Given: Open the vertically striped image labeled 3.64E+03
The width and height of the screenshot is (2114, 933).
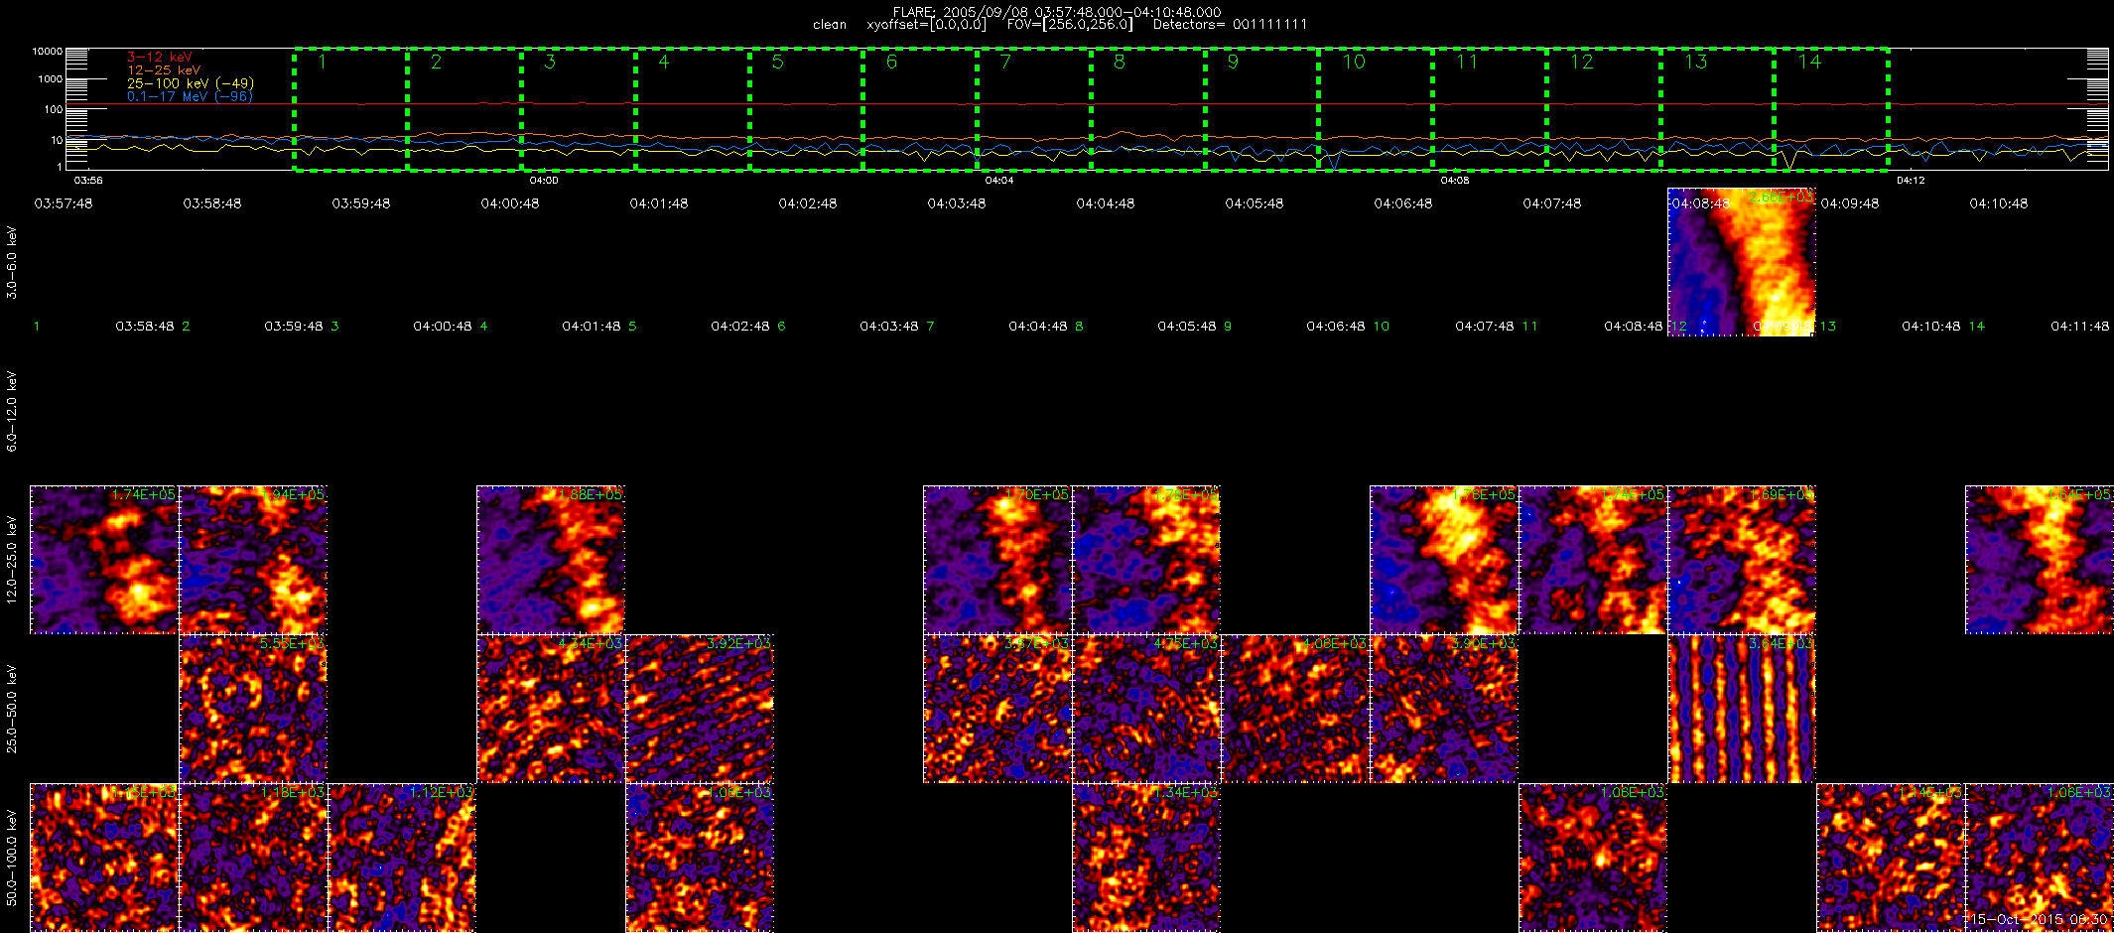Looking at the screenshot, I should [x=1742, y=709].
